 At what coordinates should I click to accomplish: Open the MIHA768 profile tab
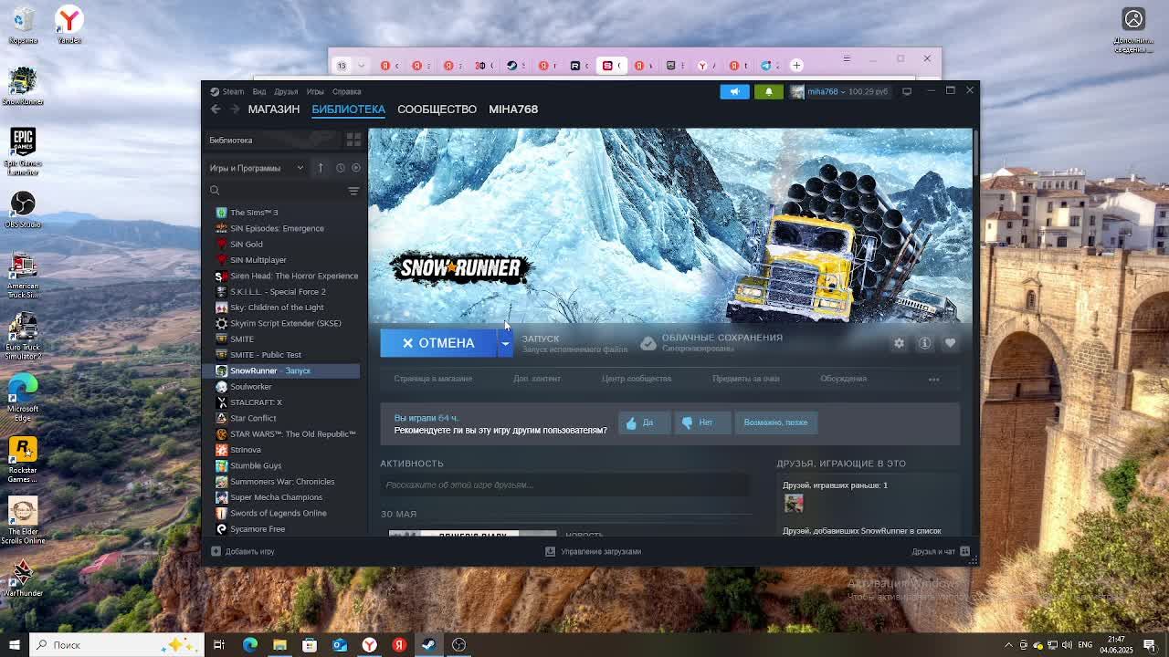click(513, 109)
